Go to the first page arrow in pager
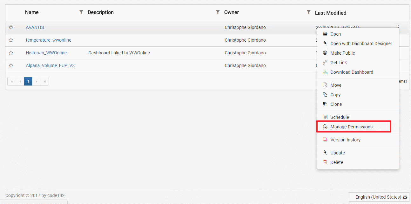 point(12,82)
